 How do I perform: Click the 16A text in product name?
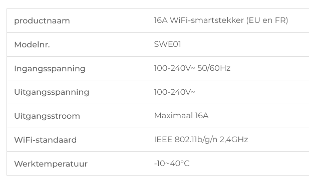pyautogui.click(x=161, y=20)
